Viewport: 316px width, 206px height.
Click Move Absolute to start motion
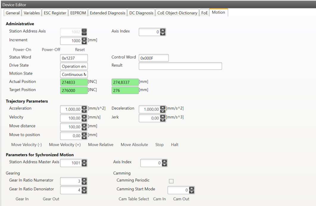click(134, 145)
